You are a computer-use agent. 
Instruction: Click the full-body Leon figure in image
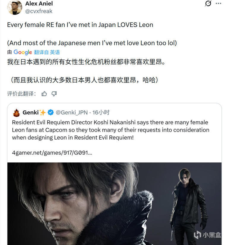[x=189, y=205]
